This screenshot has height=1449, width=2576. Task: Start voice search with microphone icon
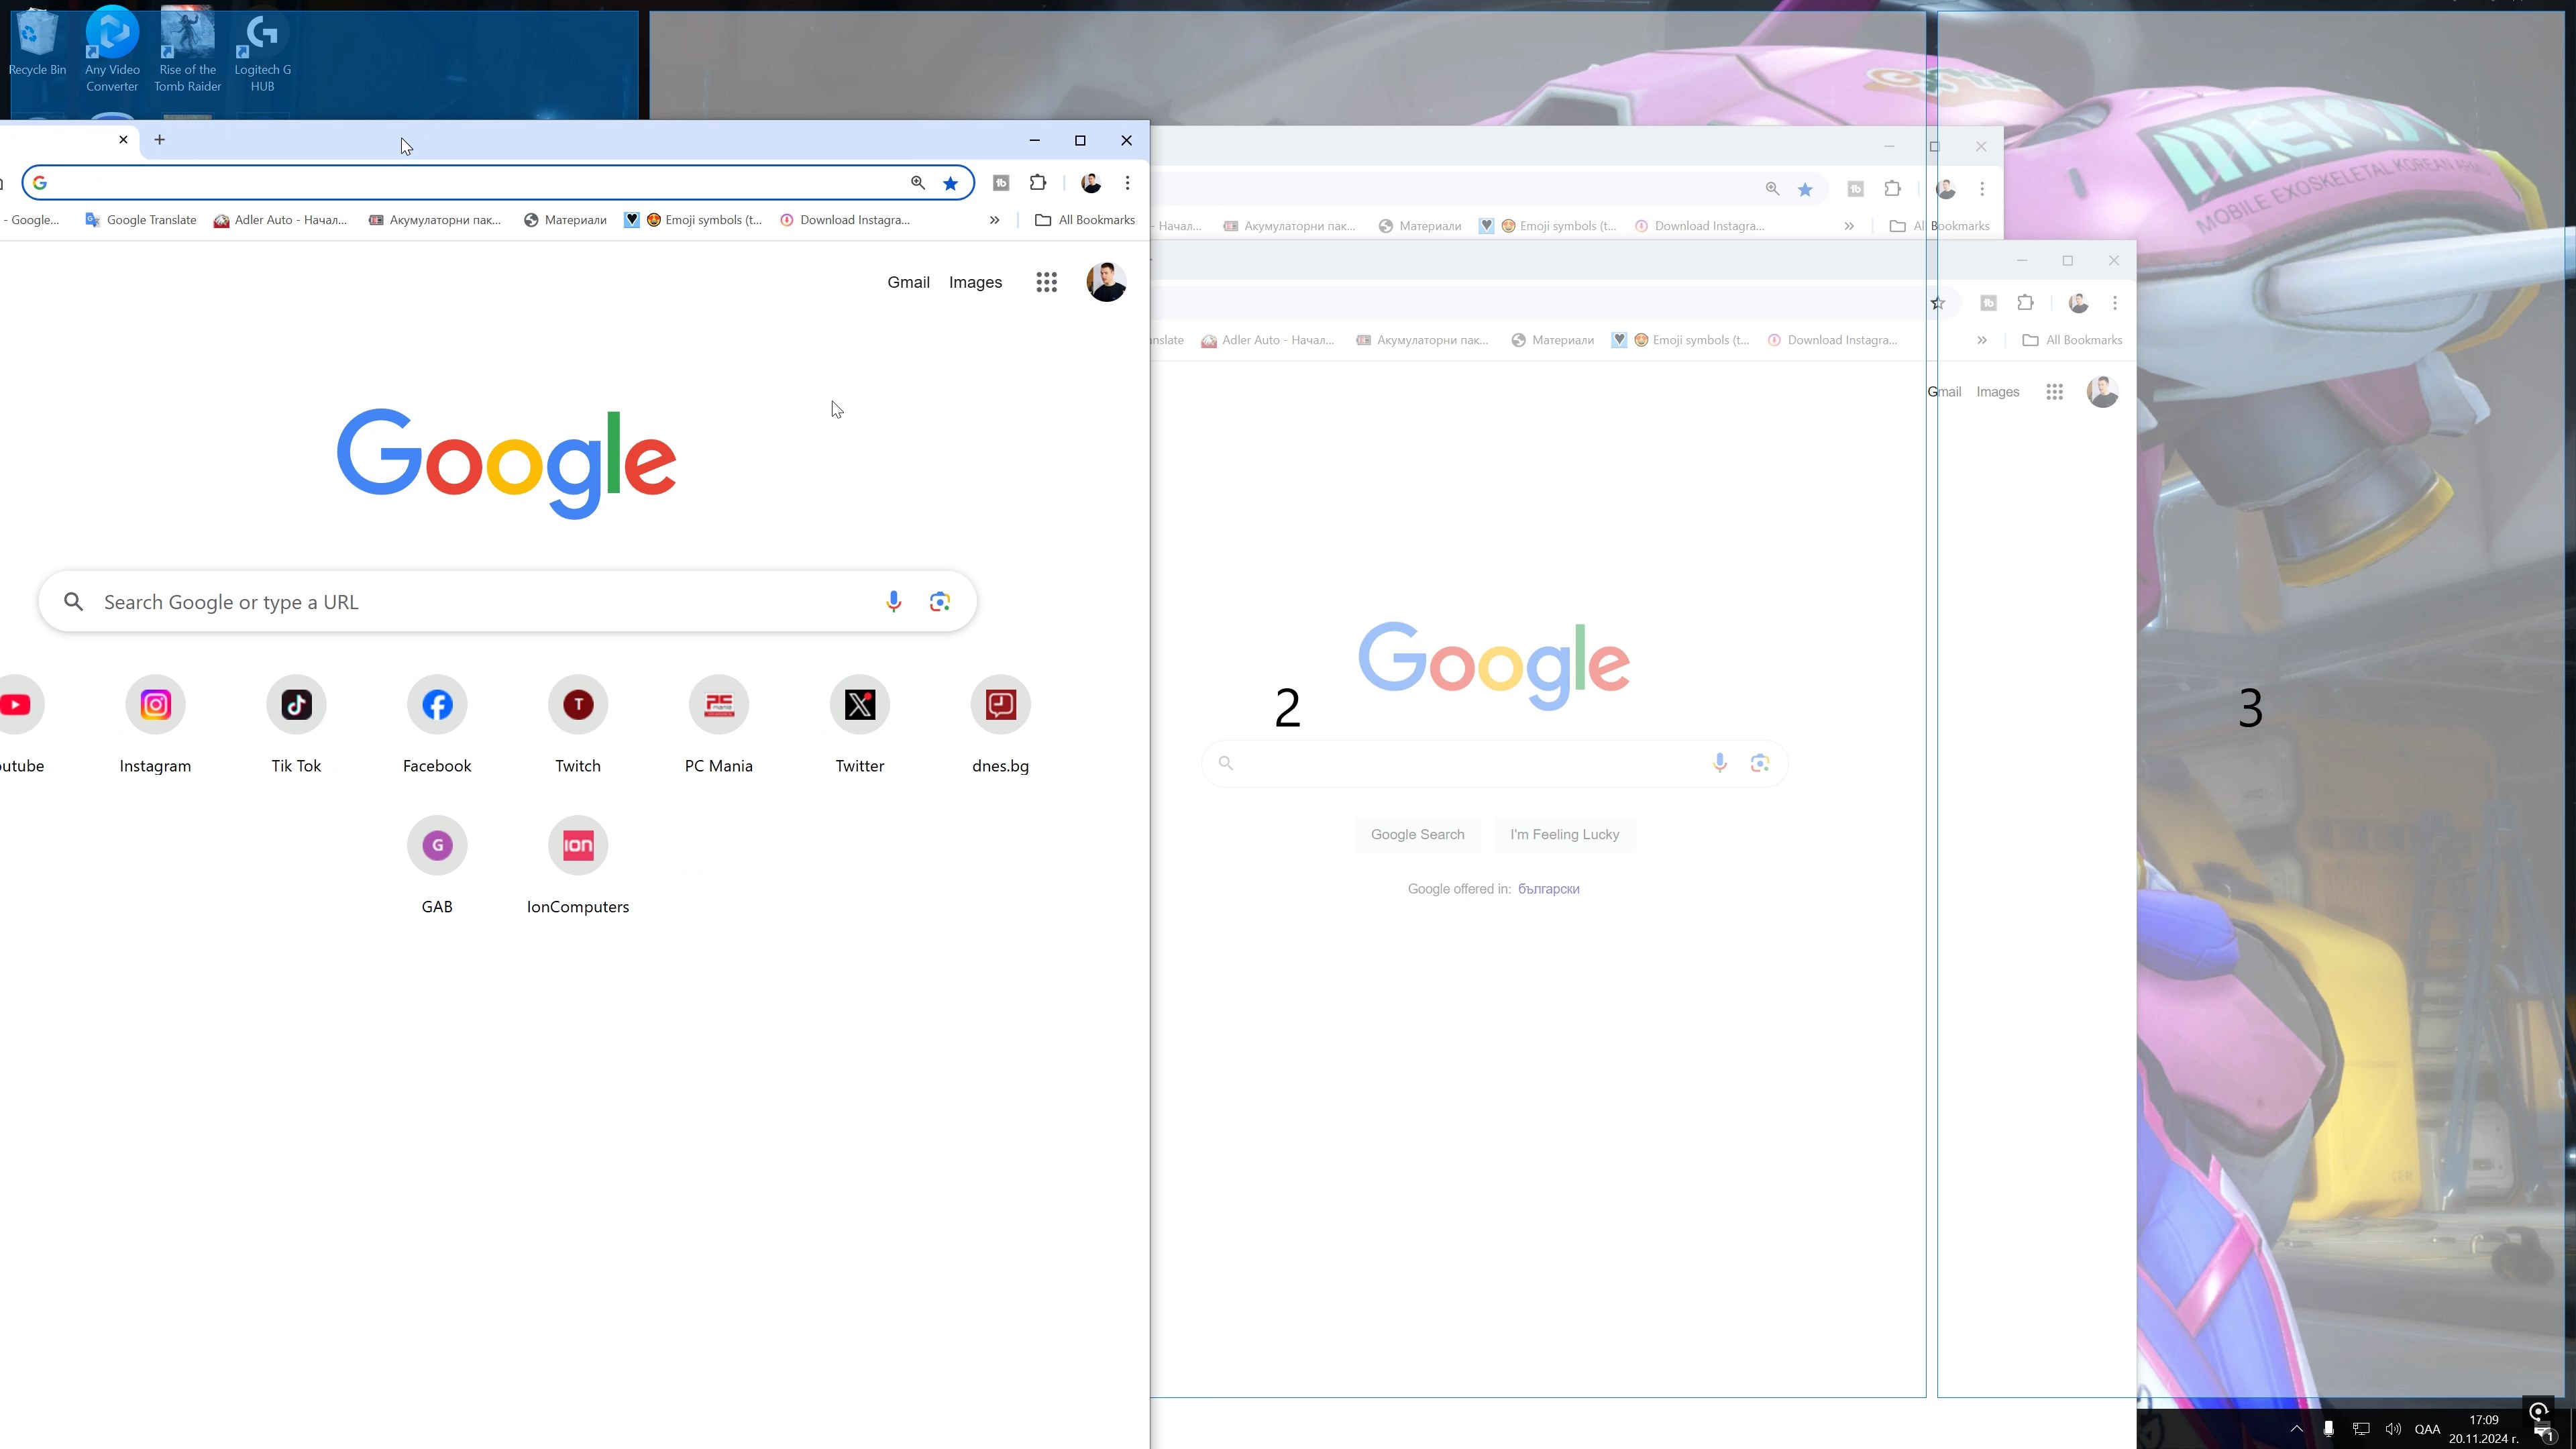[893, 602]
